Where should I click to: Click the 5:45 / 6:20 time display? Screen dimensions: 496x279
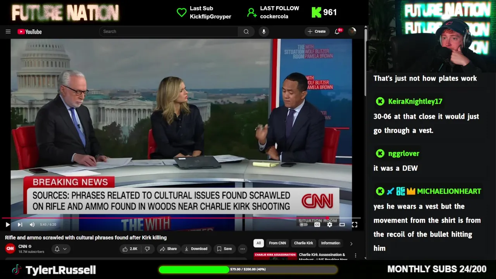point(48,224)
